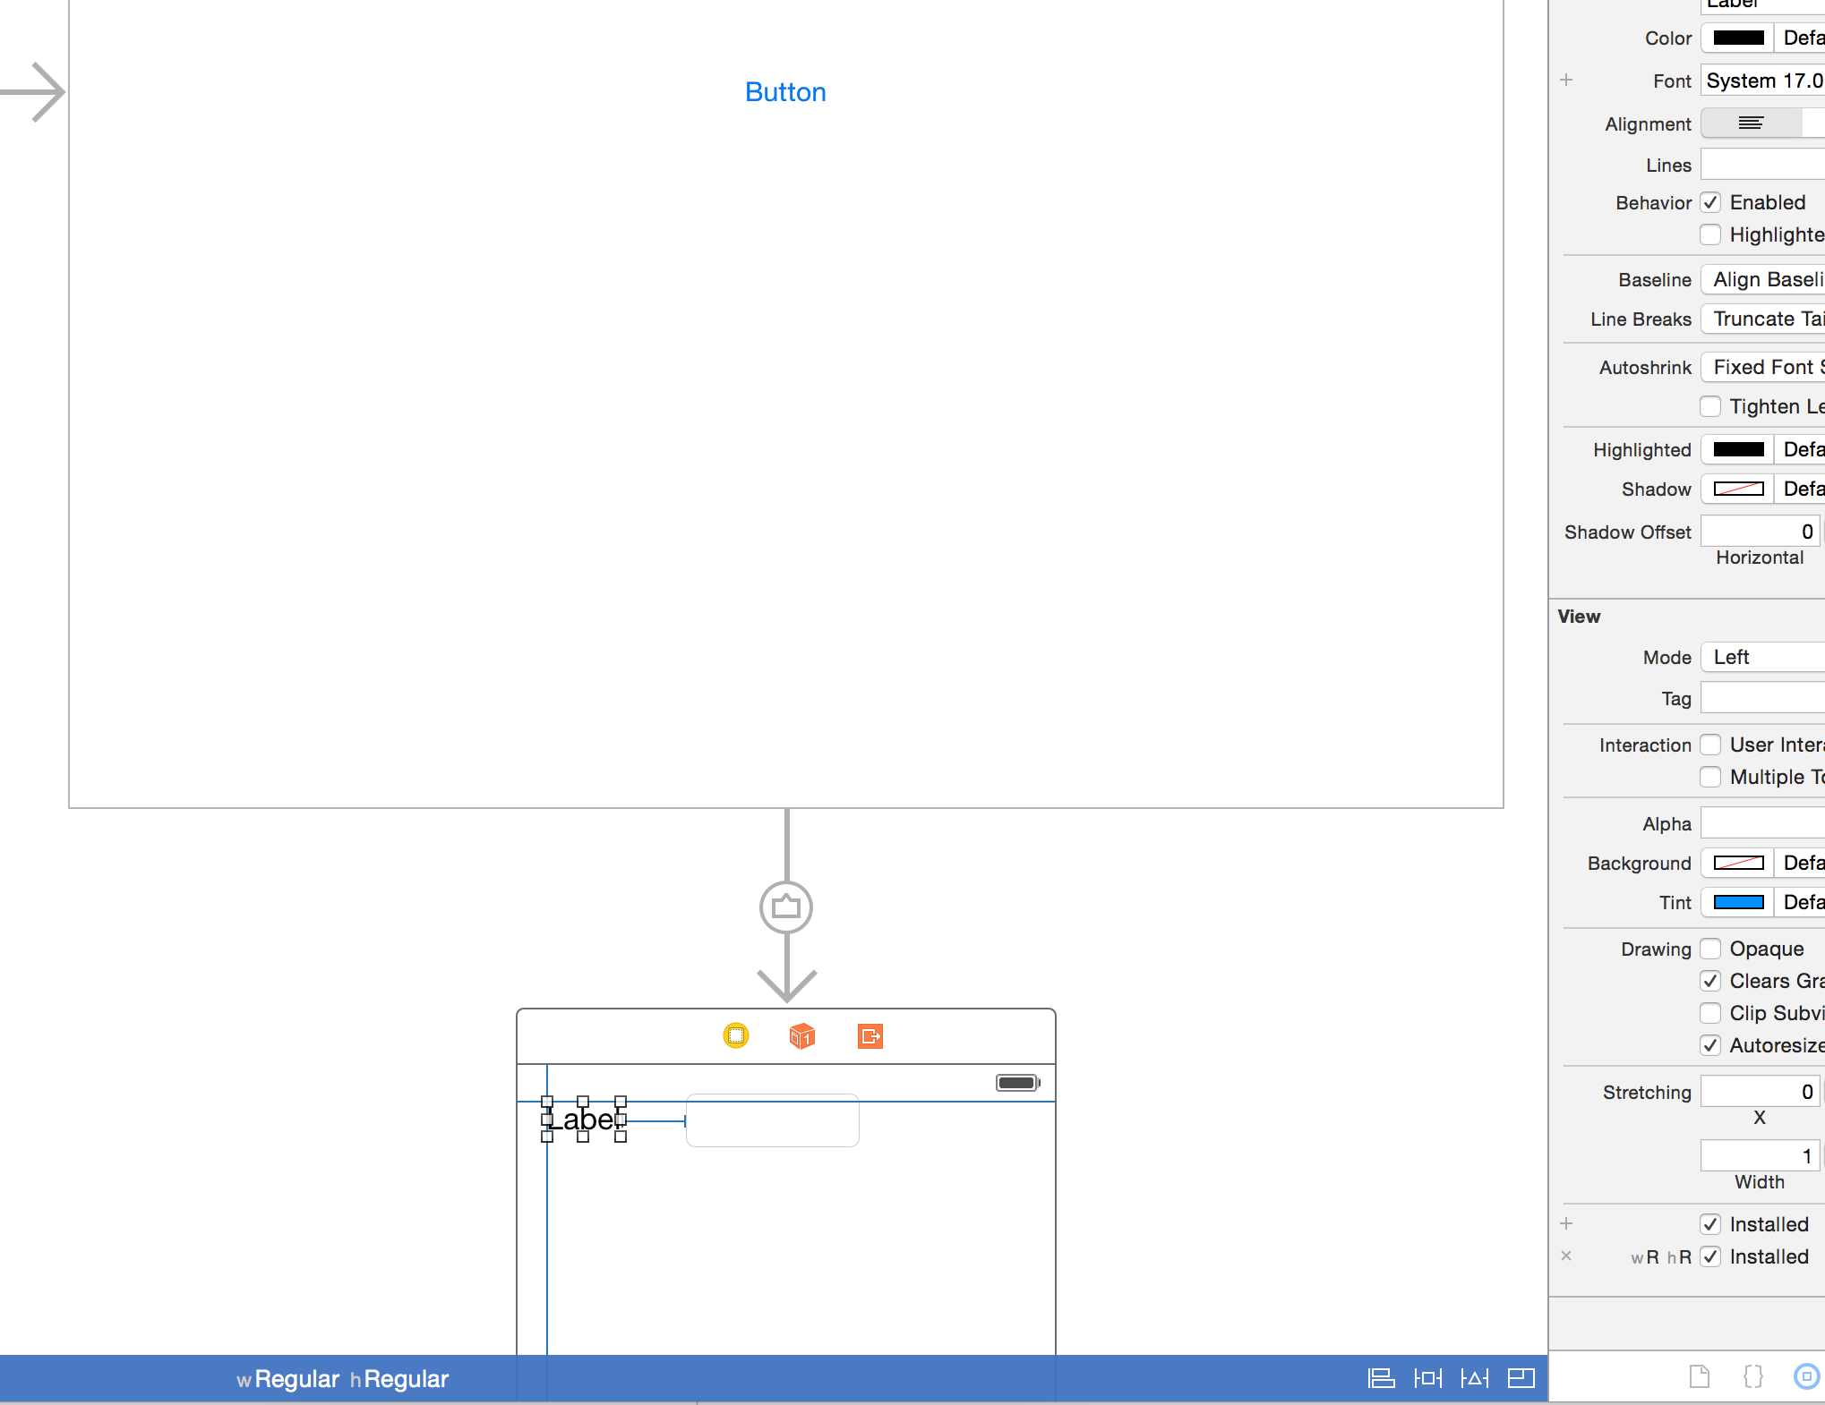
Task: Click the Resizing Behavior icon
Action: 1521,1378
